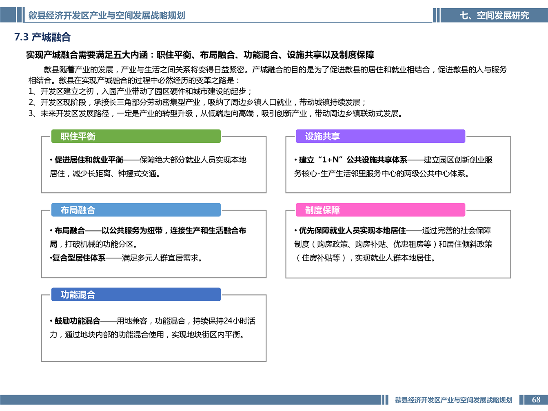Click the bold text 鼓励功能混合
The image size is (548, 411).
(x=78, y=321)
